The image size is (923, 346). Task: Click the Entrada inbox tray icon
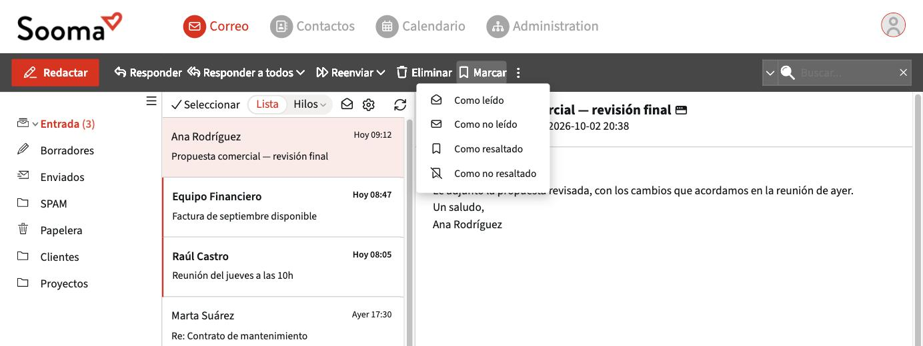[23, 122]
